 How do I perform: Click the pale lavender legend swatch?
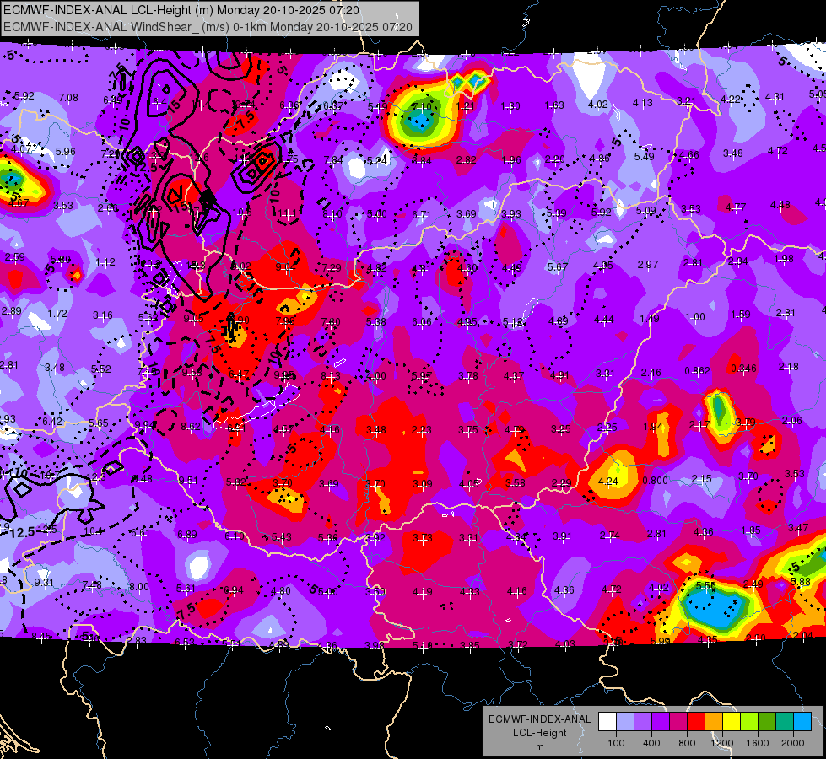(625, 721)
